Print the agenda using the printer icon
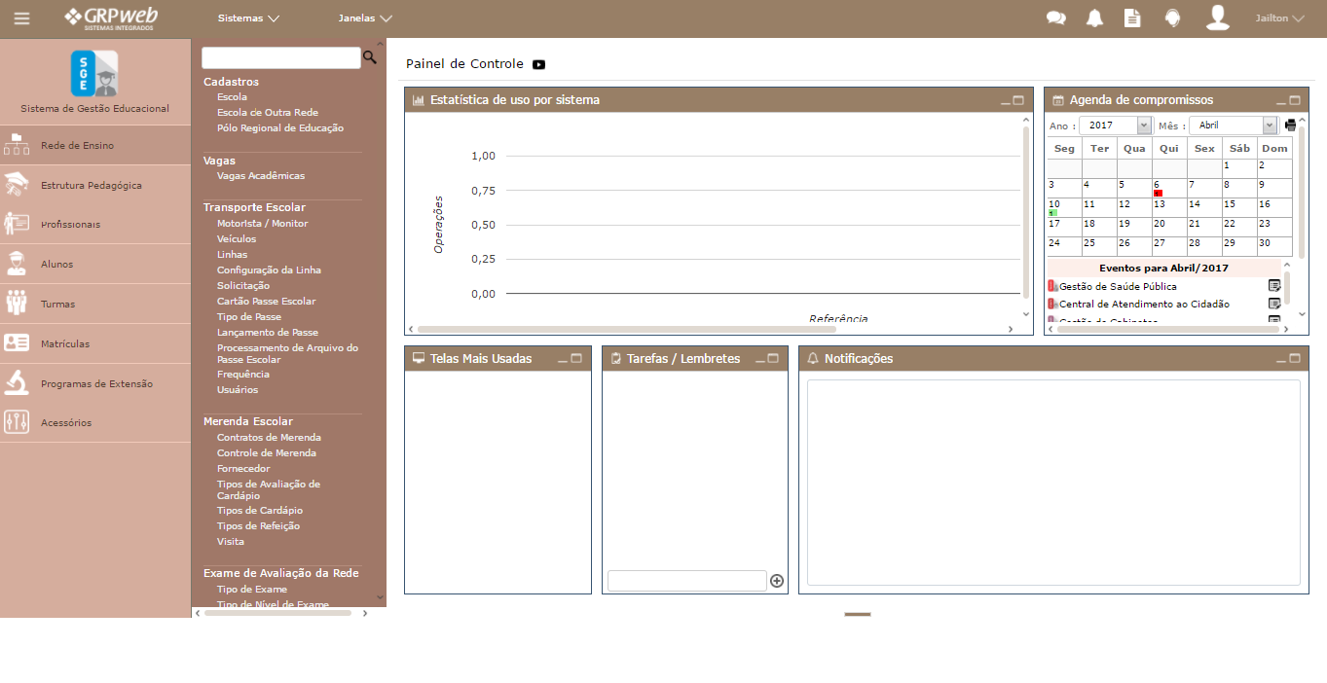This screenshot has width=1327, height=683. tap(1291, 126)
